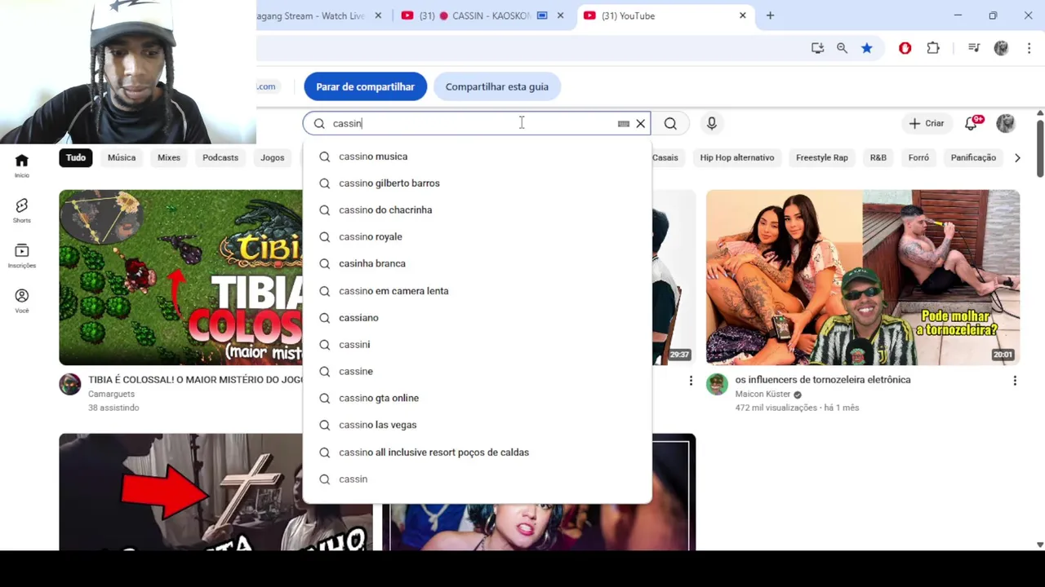Close the CASSIN - KAOSKOM tab

561,15
